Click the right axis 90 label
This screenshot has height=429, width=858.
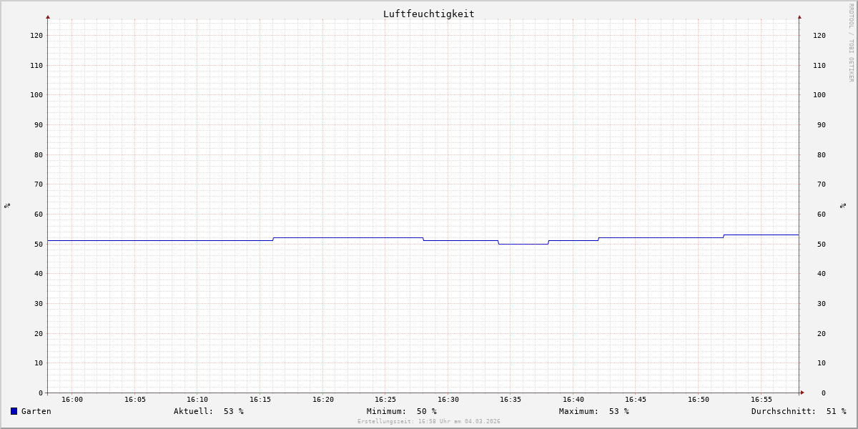[822, 125]
